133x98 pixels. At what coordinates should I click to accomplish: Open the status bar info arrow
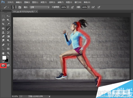point(49,96)
